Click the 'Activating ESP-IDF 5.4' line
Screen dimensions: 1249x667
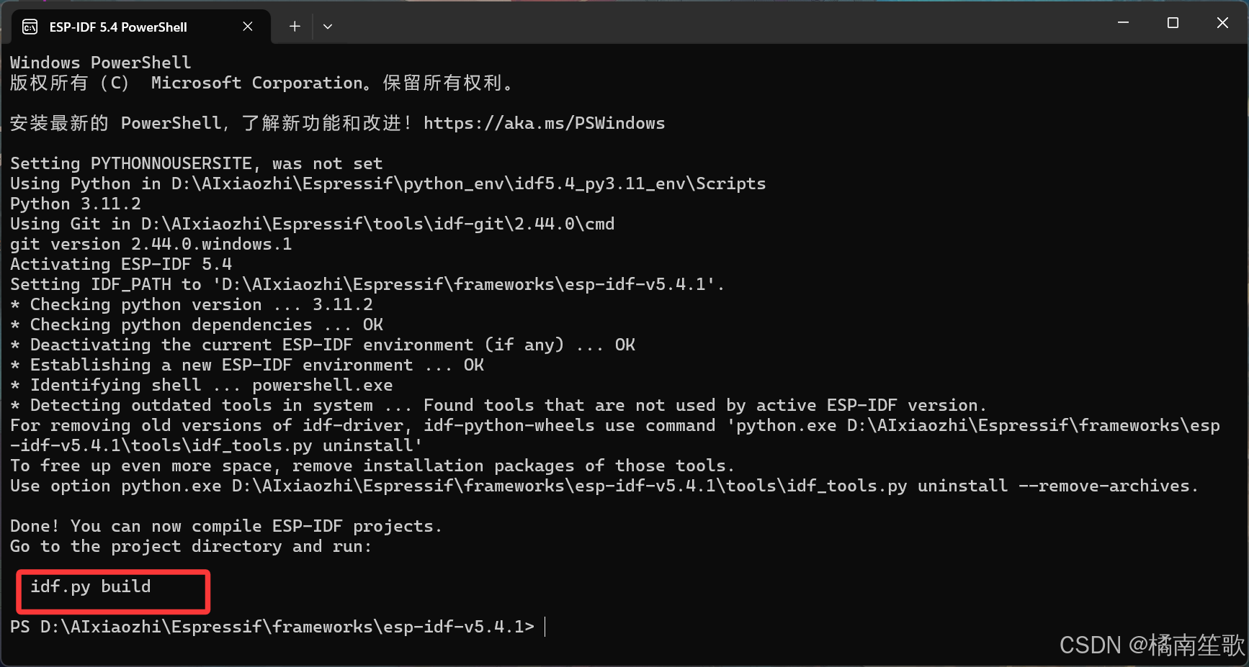(121, 264)
